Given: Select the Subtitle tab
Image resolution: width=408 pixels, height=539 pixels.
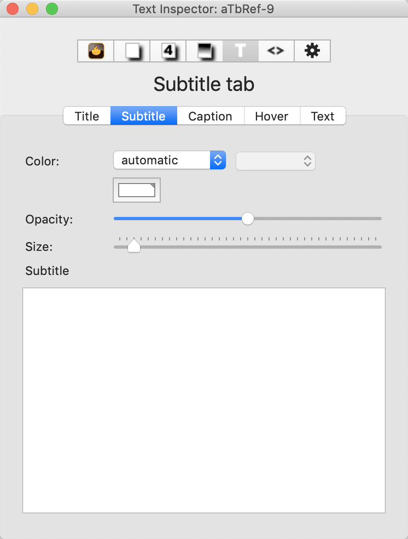Looking at the screenshot, I should 143,116.
